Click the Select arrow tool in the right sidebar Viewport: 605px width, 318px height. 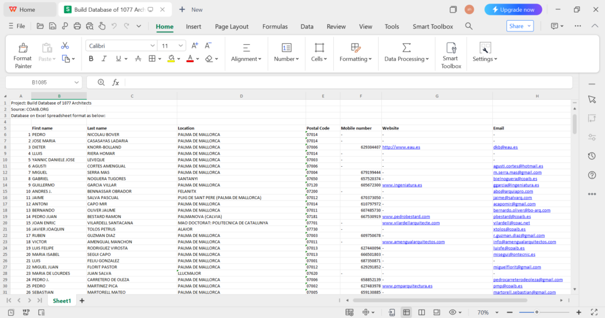click(x=592, y=99)
